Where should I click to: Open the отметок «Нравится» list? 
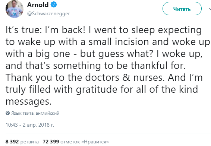point(85,142)
